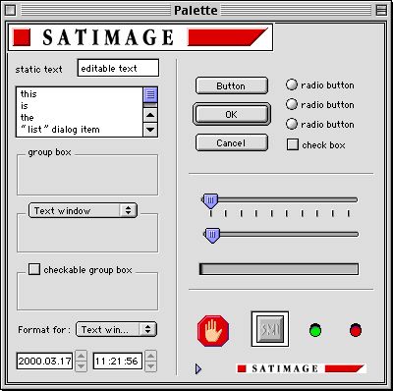Click the list scrollbar down arrow
Viewport: 393px width, 391px height.
[150, 130]
